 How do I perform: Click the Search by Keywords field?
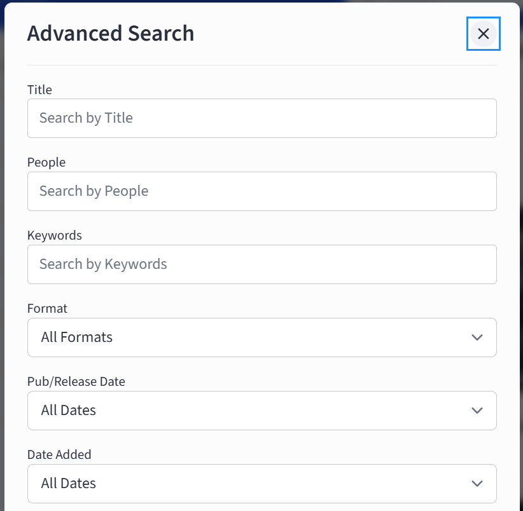point(262,264)
